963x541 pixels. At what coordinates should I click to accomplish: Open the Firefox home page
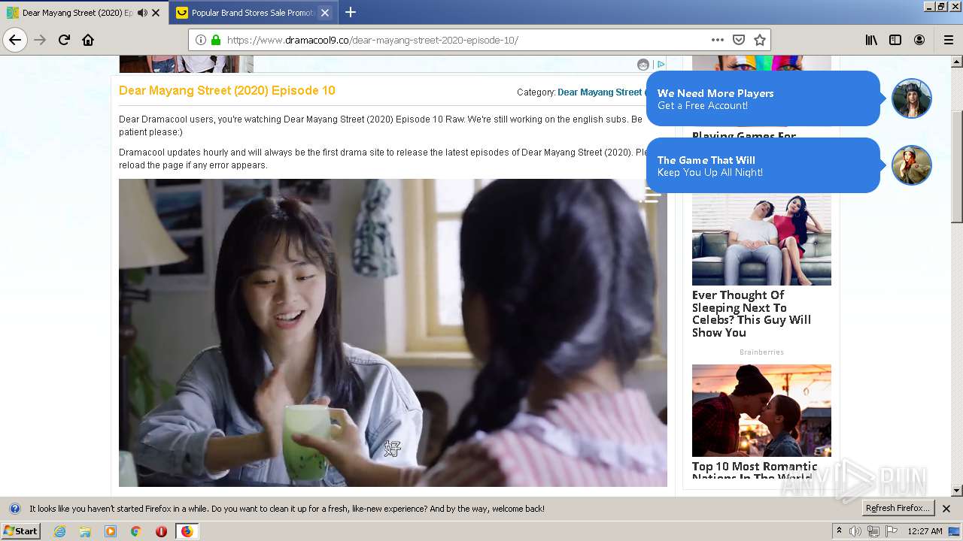tap(88, 40)
